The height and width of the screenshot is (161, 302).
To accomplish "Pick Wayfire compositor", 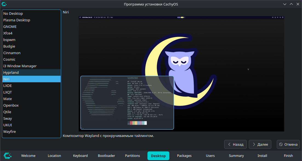I will click(32, 131).
